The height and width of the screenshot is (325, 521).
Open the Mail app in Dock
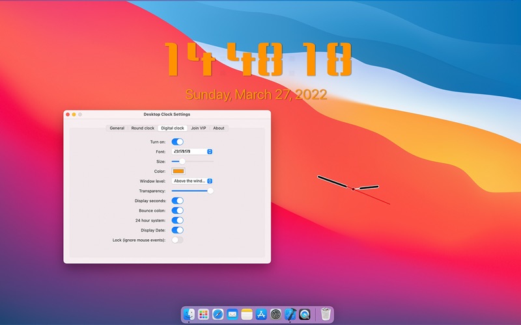click(232, 314)
